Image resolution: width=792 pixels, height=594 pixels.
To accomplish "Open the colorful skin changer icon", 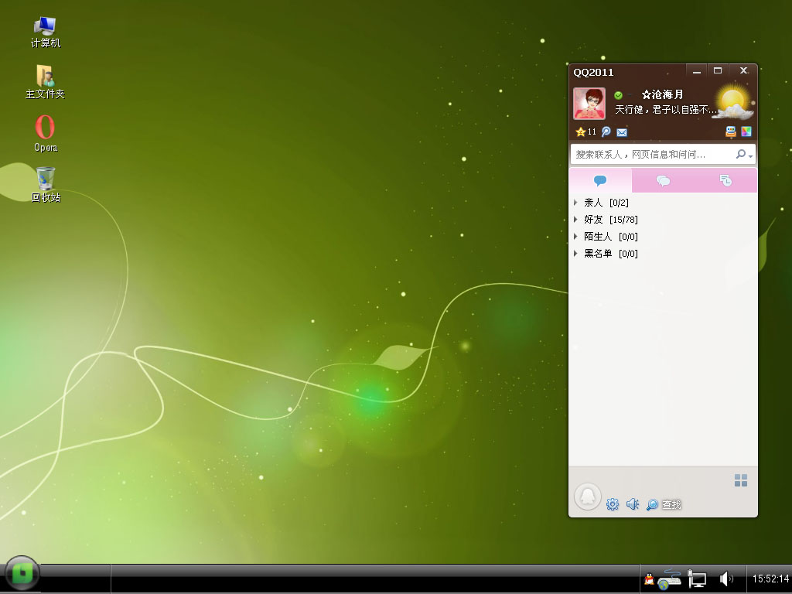I will (x=746, y=131).
